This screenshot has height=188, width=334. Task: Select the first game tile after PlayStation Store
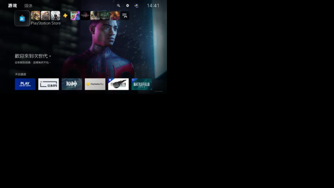click(x=35, y=16)
